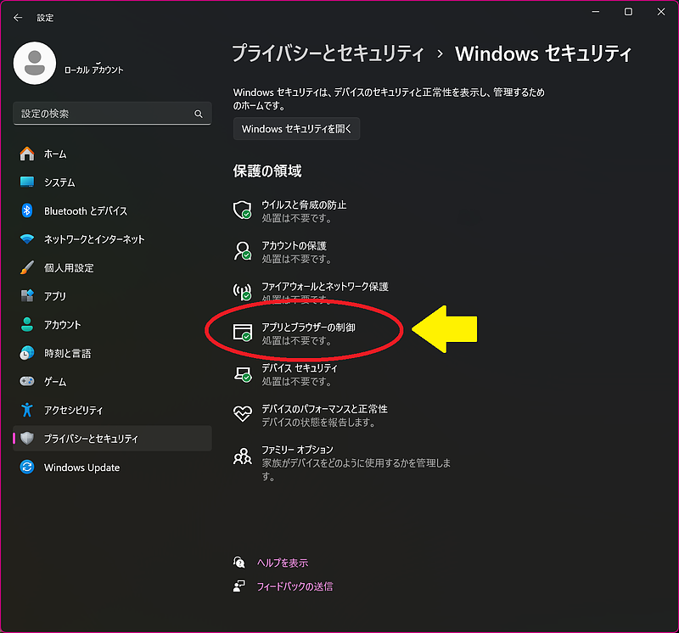Screen dimensions: 679x633
Task: Click the virus and threat protection shield icon
Action: tap(243, 210)
